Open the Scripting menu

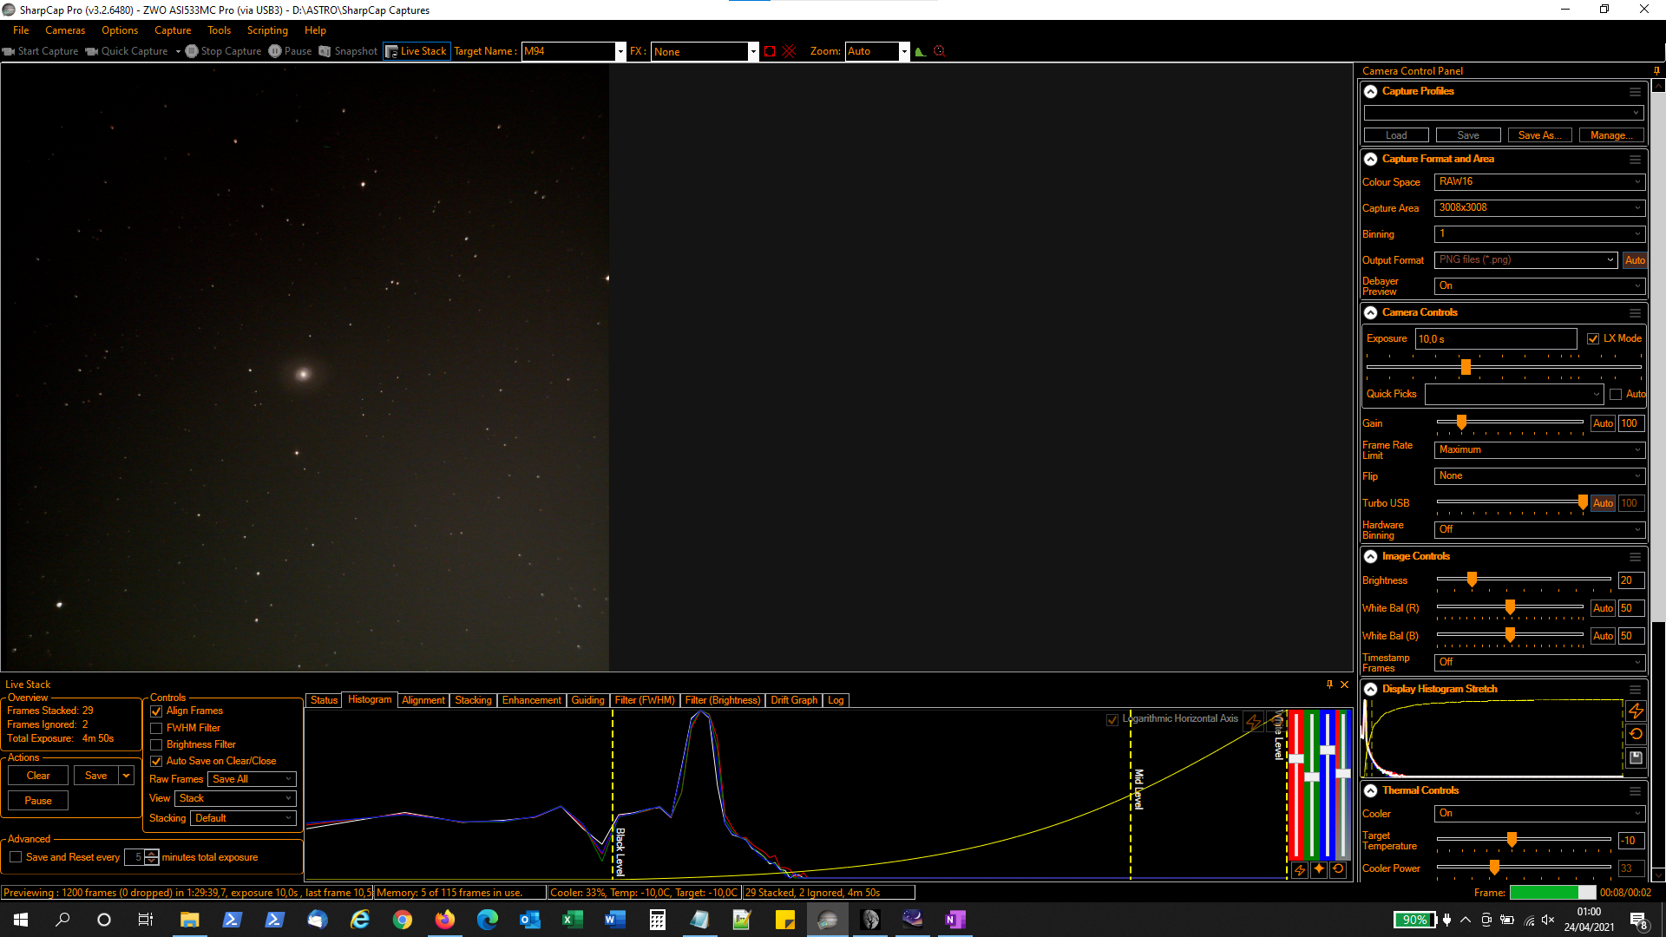click(x=266, y=30)
